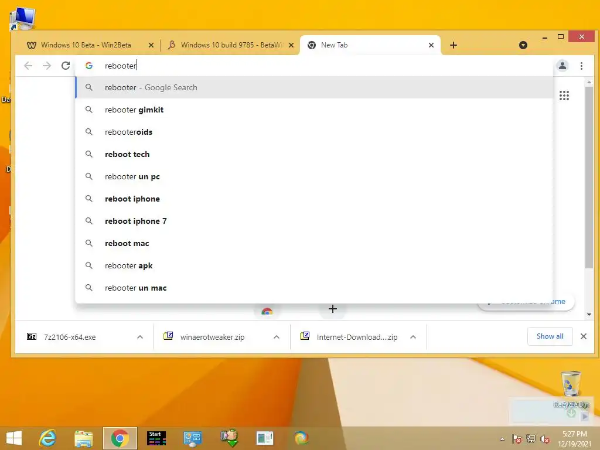Open downloaded winaerotweaker.zip file
Viewport: 600px width, 450px height.
point(212,337)
